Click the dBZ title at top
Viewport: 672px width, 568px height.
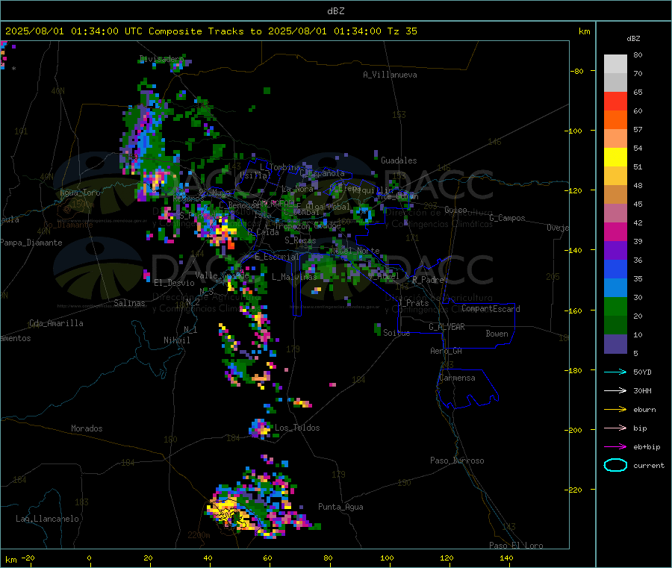click(x=335, y=11)
